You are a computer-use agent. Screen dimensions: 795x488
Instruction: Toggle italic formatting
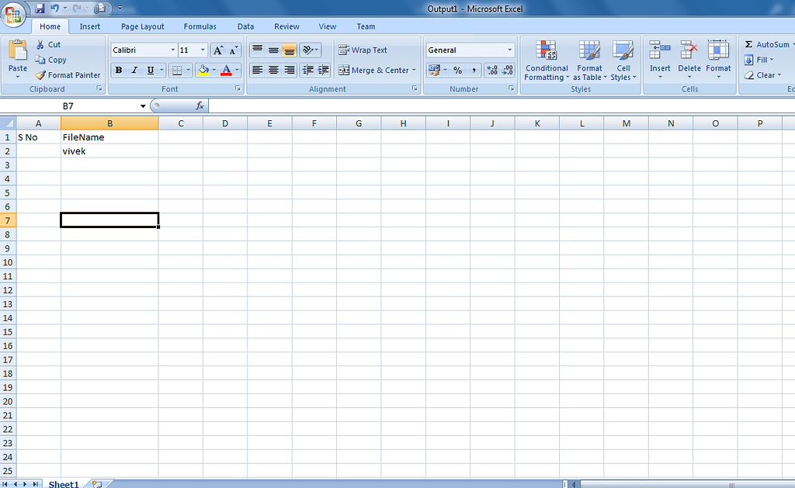pyautogui.click(x=133, y=70)
